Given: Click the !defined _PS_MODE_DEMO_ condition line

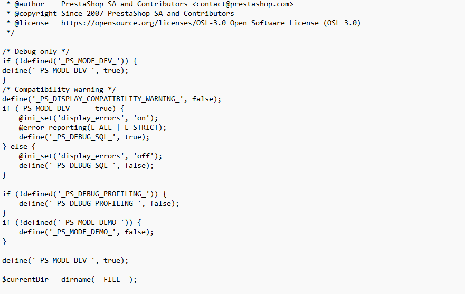Looking at the screenshot, I should click(x=71, y=223).
